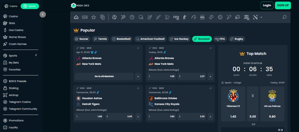Open the bet slip documents icon
Image resolution: width=299 pixels, height=132 pixels.
102,17
